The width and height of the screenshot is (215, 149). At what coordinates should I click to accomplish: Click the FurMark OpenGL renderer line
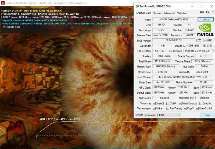click(x=34, y=20)
